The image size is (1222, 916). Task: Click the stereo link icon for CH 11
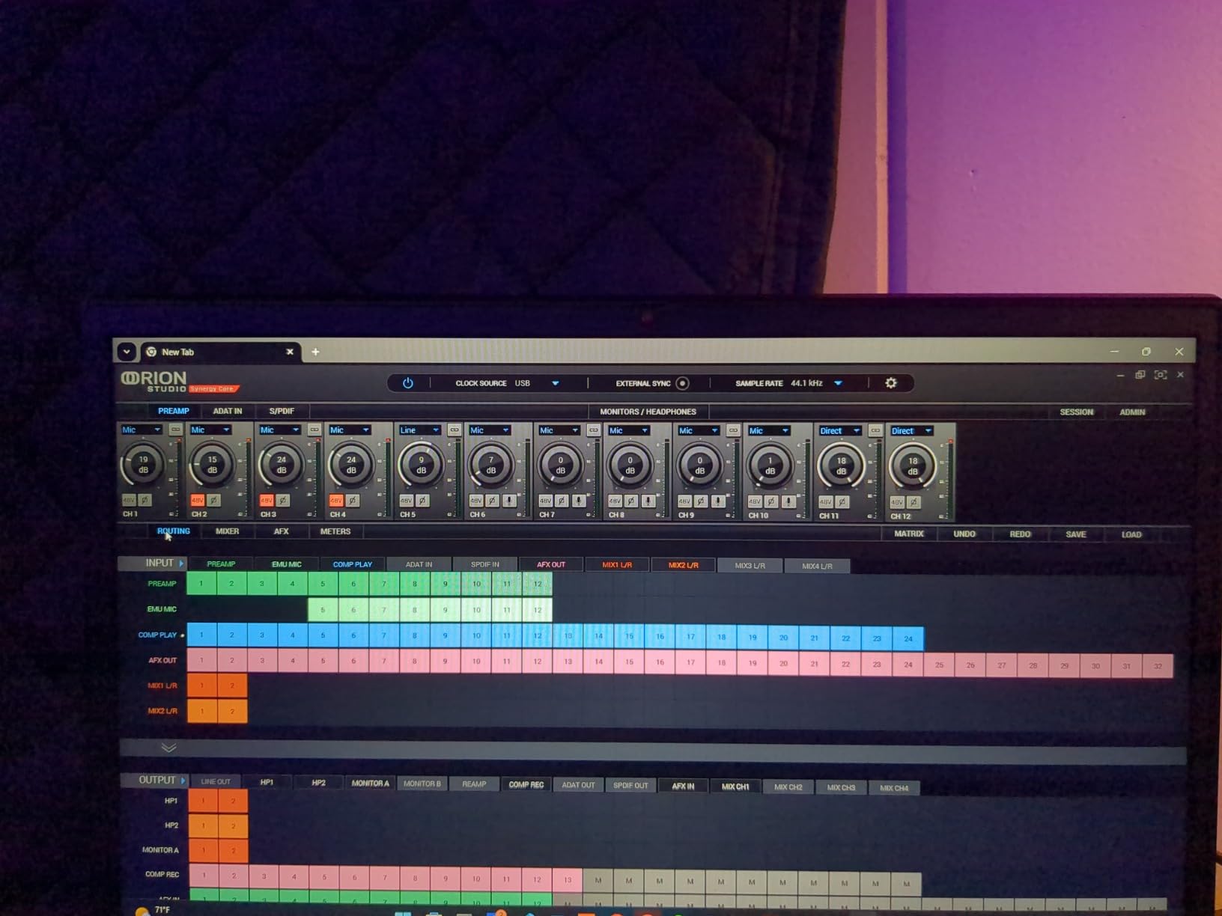875,431
